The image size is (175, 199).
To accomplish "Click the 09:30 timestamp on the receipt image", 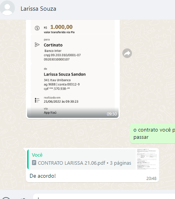I will [112, 114].
